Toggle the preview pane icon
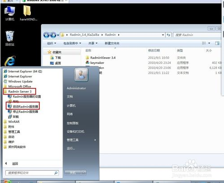 click(x=217, y=43)
